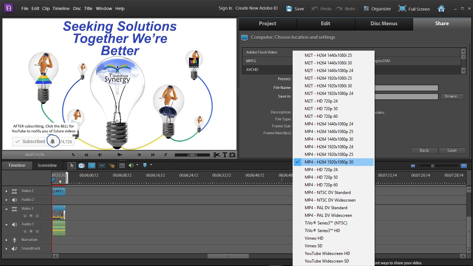Viewport: 473px width, 266px height.
Task: Select the arrow Selection tool
Action: (72, 166)
